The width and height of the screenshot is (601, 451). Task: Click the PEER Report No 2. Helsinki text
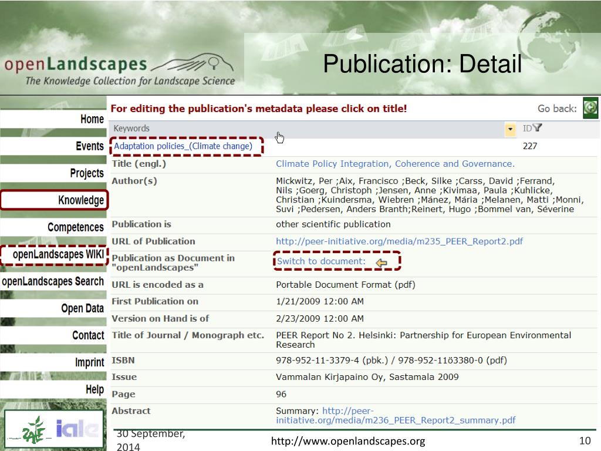(x=424, y=340)
